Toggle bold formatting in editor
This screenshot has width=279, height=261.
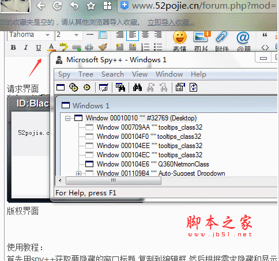tap(13, 47)
